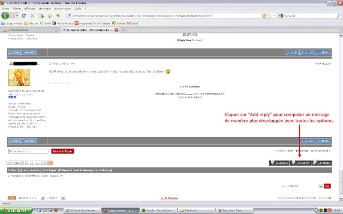This screenshot has width=343, height=214.
Task: Click the red Go button
Action: point(327,186)
